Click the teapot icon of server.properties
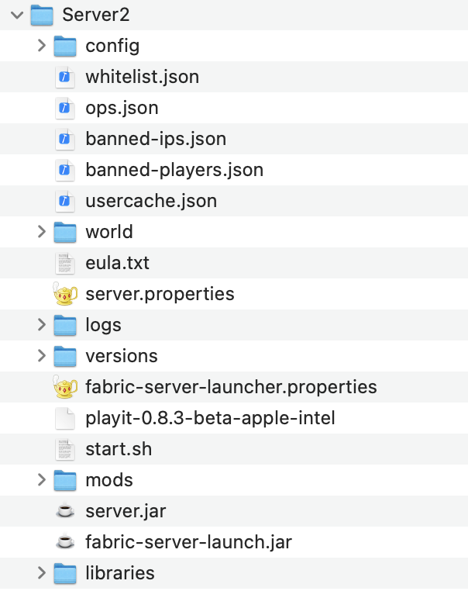The height and width of the screenshot is (591, 468). pyautogui.click(x=65, y=294)
